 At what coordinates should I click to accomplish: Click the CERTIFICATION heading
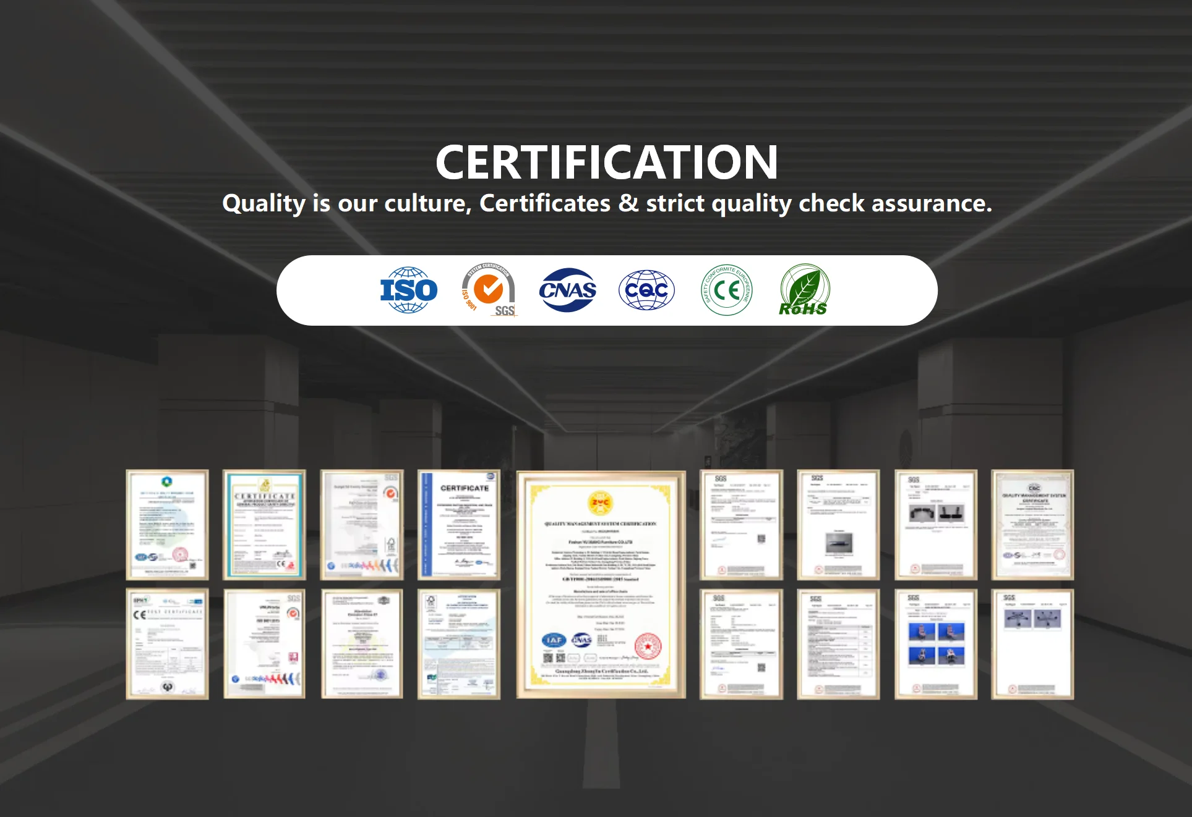coord(606,163)
